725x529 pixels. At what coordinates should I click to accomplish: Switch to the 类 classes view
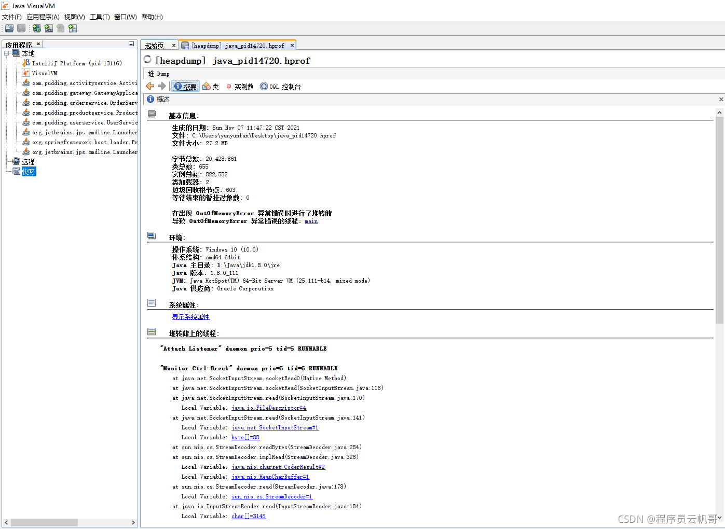pyautogui.click(x=211, y=87)
